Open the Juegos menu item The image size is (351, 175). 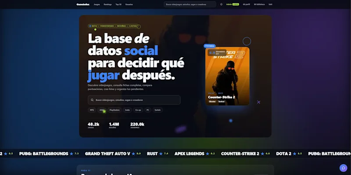[97, 4]
